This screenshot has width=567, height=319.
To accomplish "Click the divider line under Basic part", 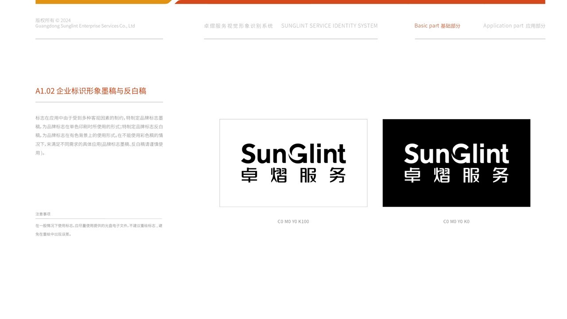I will click(480, 40).
